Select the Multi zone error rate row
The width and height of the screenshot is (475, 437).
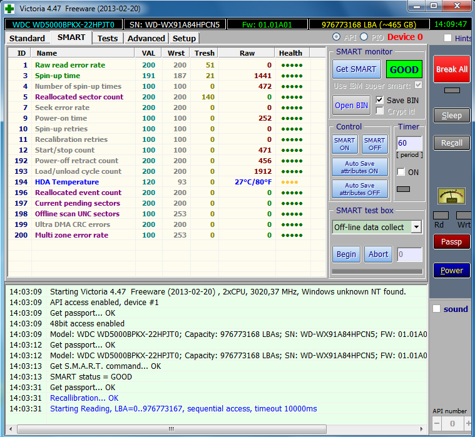point(166,235)
